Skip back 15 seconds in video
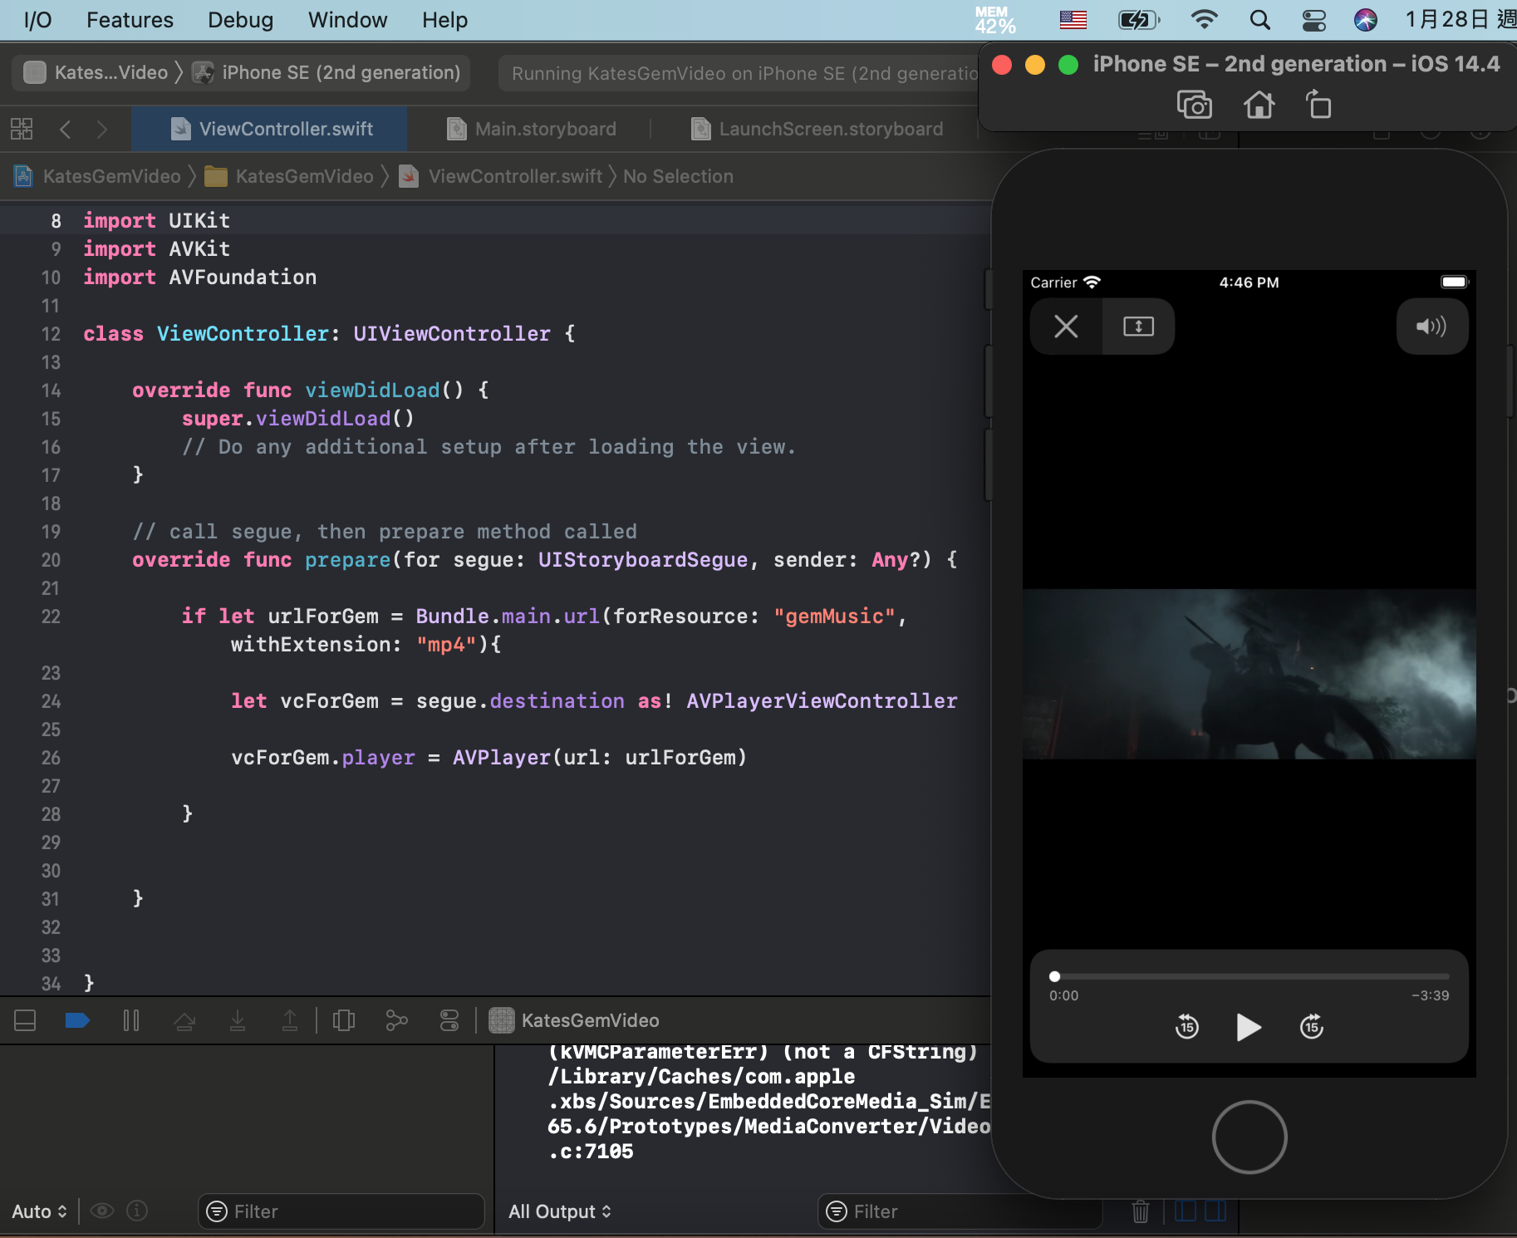This screenshot has width=1517, height=1238. pyautogui.click(x=1187, y=1027)
